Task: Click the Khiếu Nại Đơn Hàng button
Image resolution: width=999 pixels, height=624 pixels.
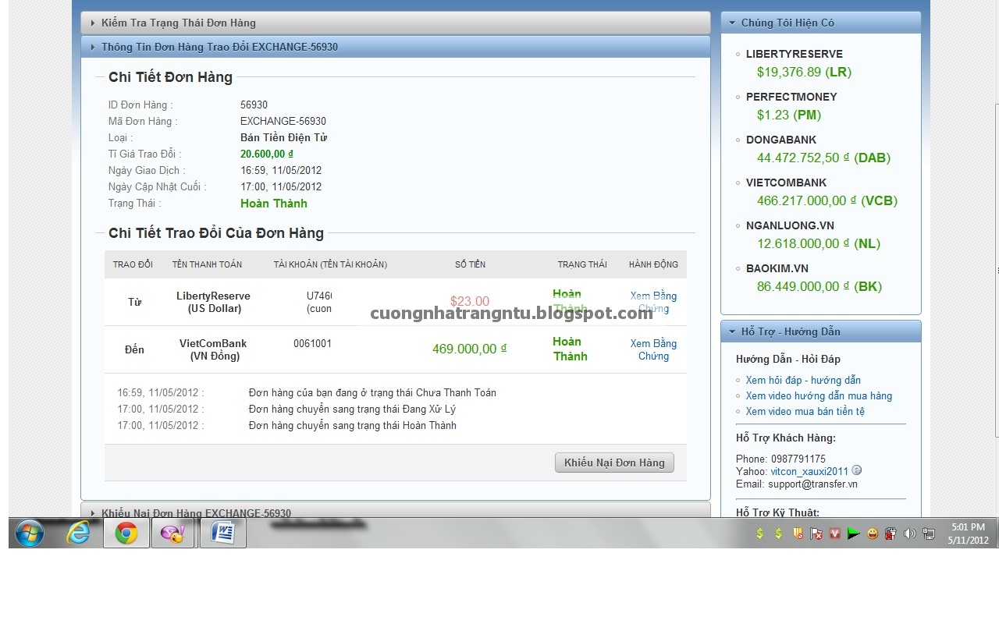Action: point(614,463)
